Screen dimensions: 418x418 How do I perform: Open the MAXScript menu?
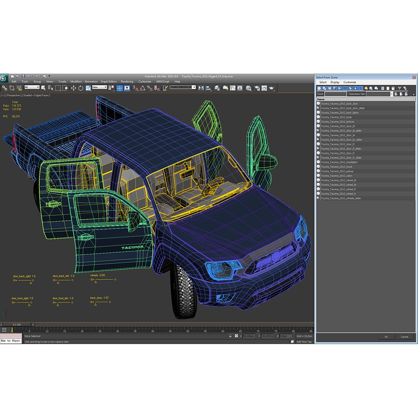click(x=163, y=82)
